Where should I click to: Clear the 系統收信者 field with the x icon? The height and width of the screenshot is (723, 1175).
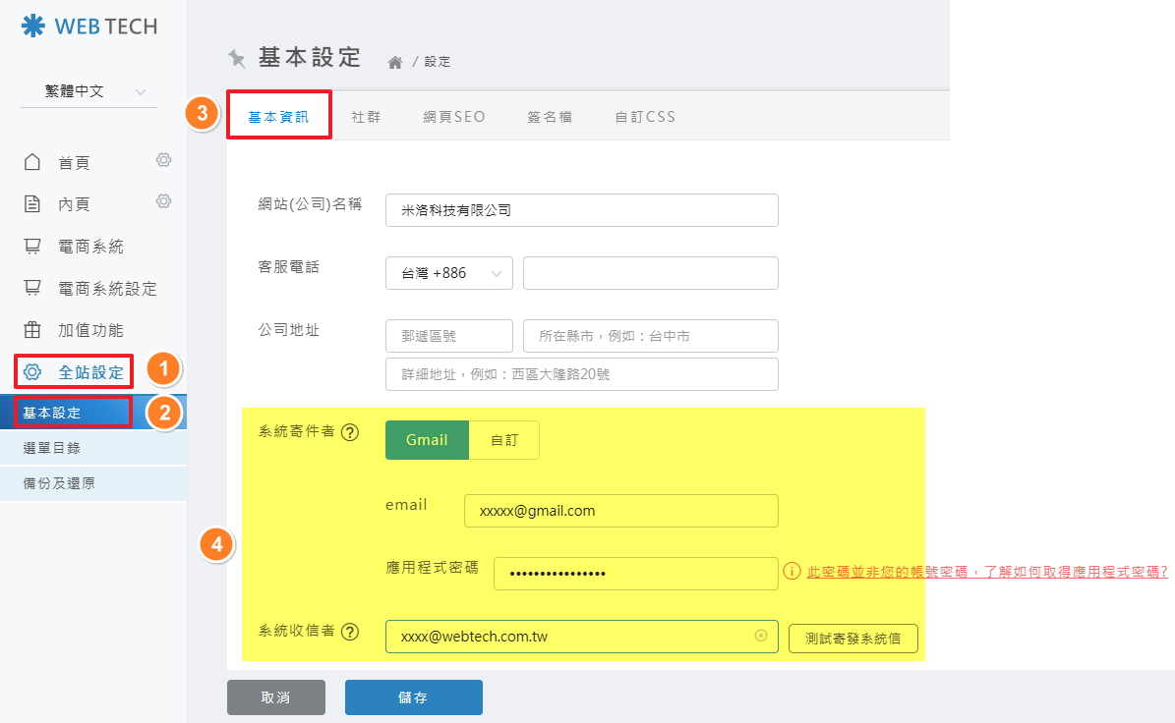(x=760, y=637)
